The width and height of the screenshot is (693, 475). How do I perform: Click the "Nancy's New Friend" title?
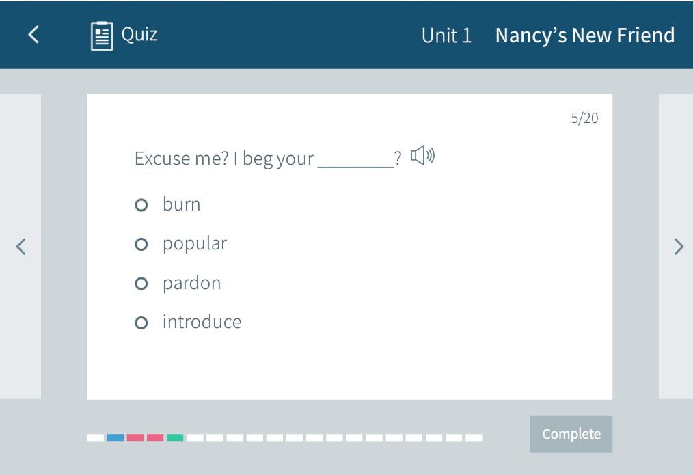click(584, 36)
